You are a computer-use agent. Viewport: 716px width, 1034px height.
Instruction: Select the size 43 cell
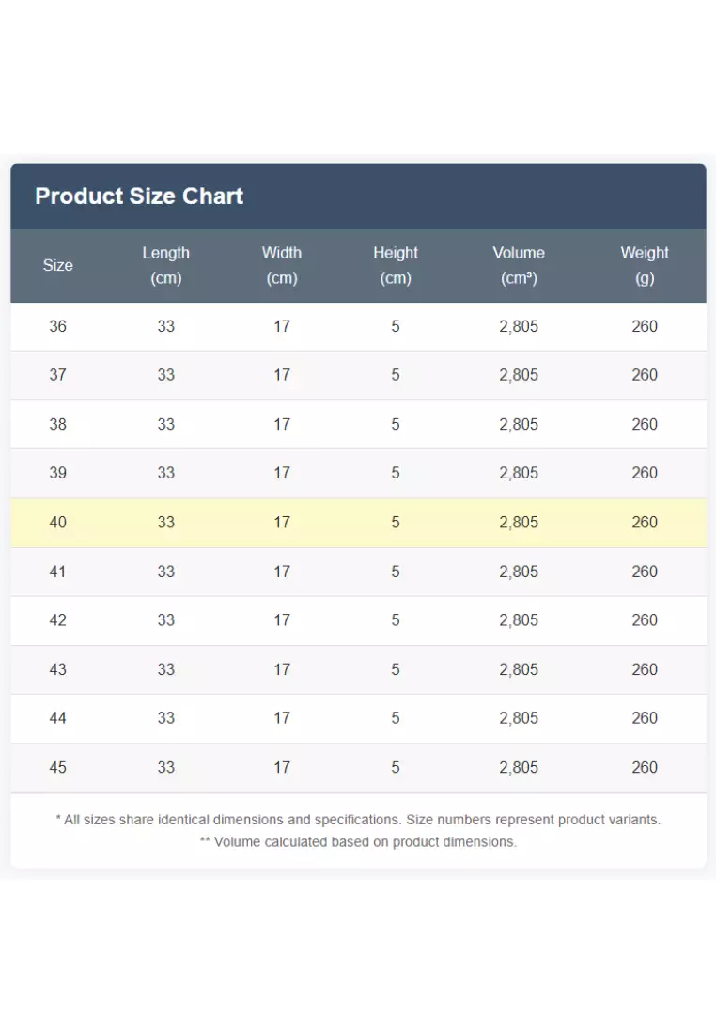(x=58, y=669)
